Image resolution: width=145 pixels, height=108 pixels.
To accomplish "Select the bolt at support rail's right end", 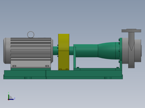I will coord(118,68).
